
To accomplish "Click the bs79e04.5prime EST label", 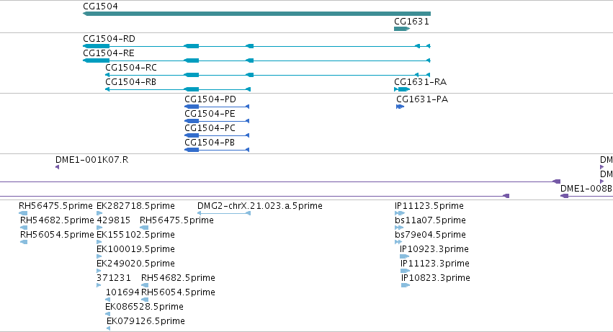I will (x=431, y=235).
